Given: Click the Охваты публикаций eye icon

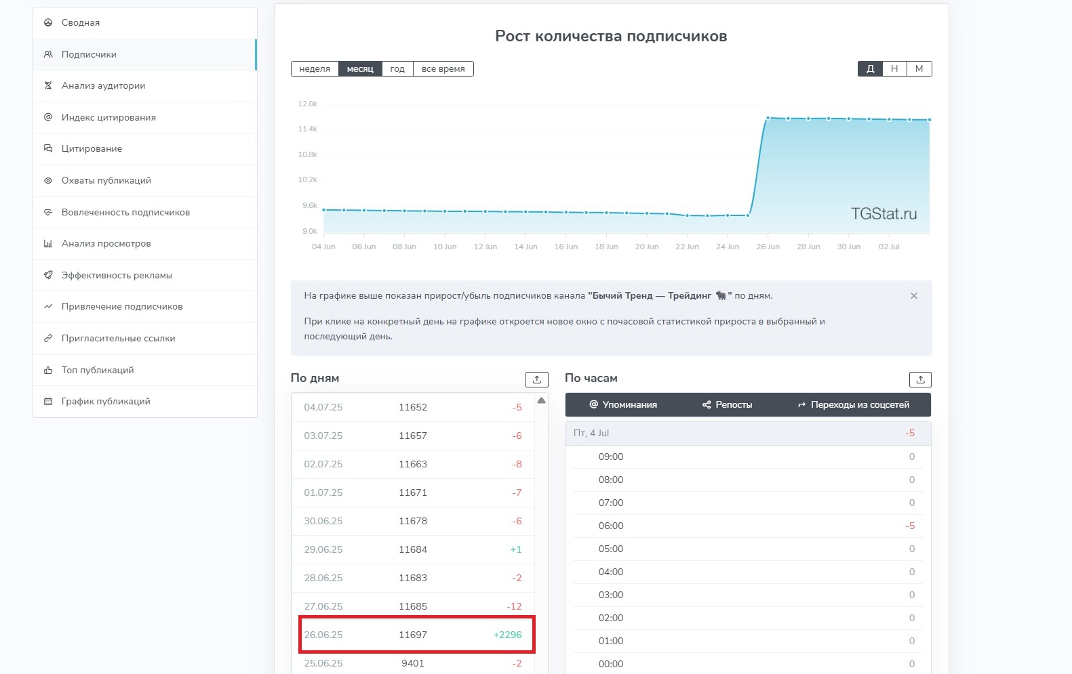Looking at the screenshot, I should tap(48, 181).
